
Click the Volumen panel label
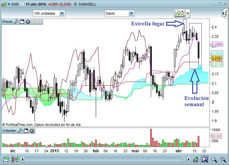[9, 131]
